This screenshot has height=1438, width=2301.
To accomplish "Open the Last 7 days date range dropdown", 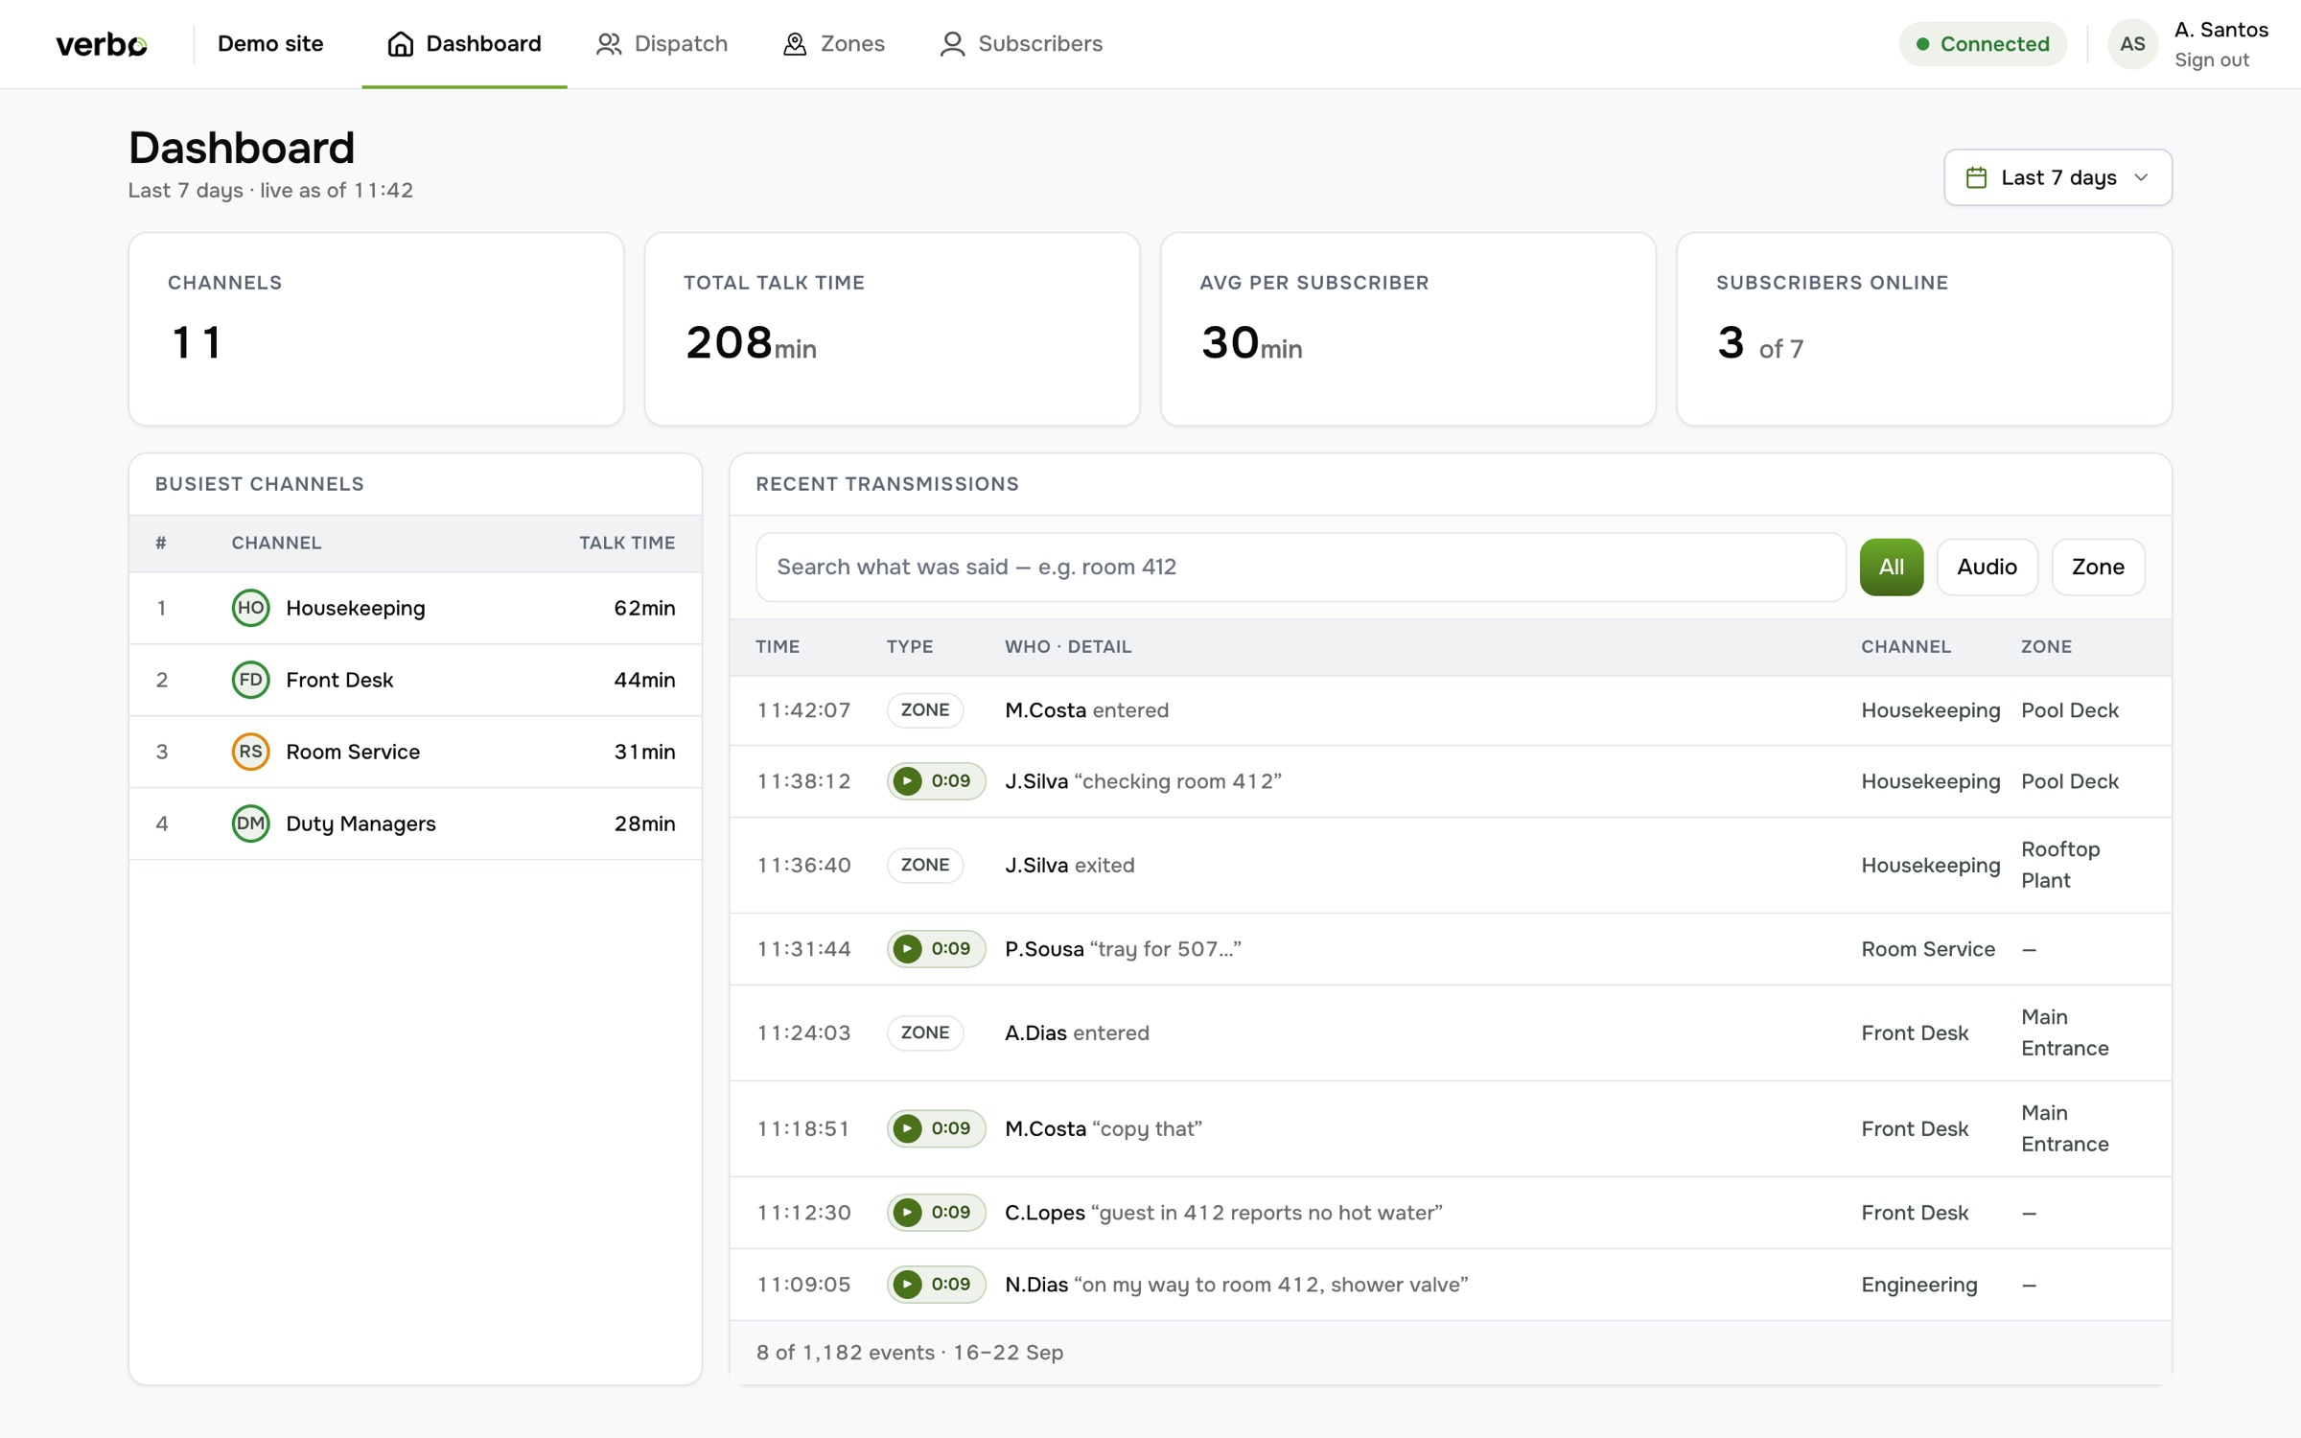I will (2057, 177).
